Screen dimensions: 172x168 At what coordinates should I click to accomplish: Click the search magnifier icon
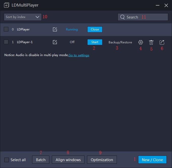(x=122, y=17)
